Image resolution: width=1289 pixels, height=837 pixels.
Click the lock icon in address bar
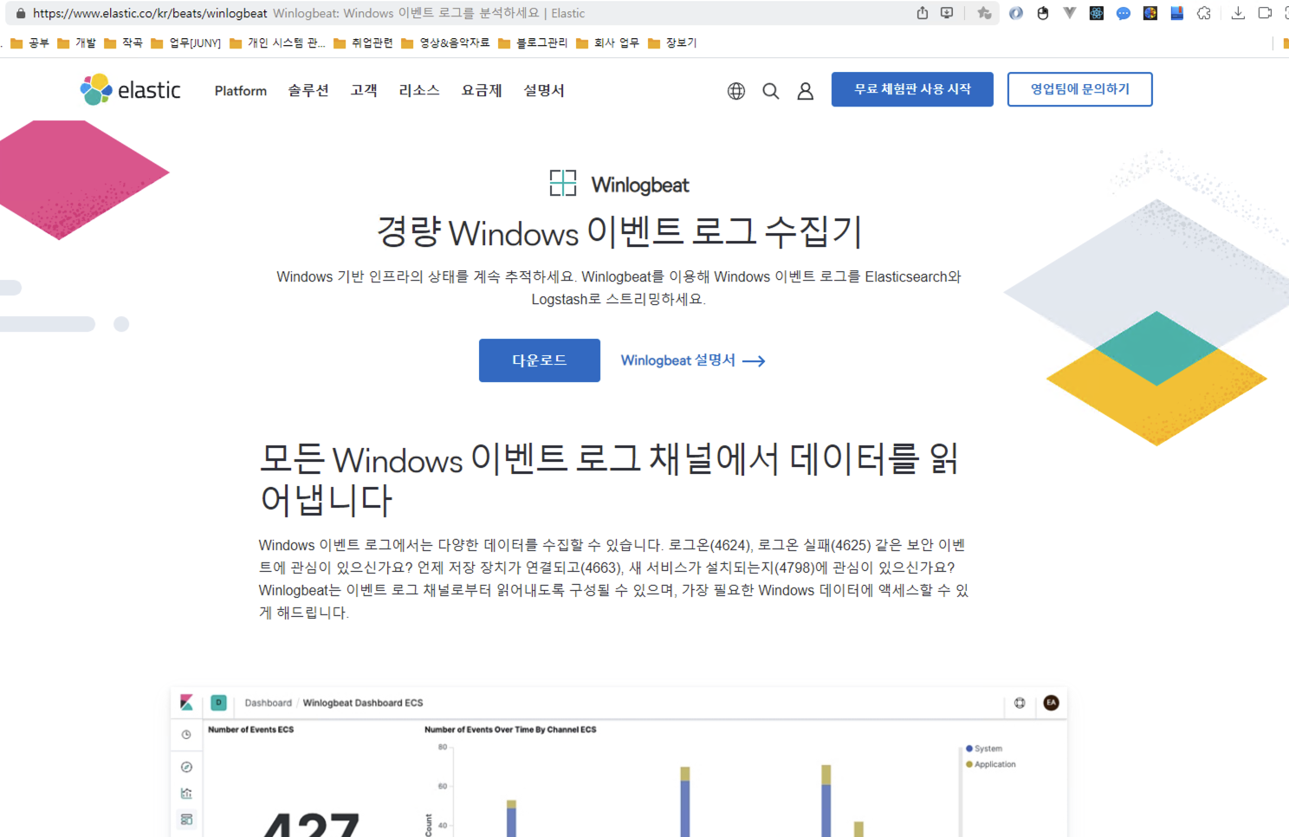point(21,13)
